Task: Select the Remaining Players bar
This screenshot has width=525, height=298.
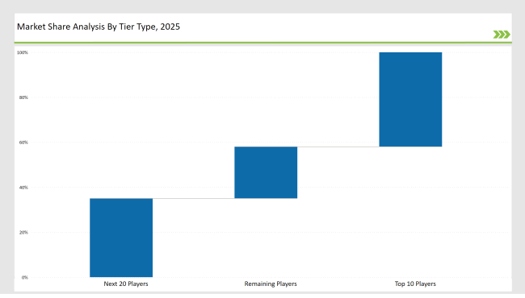Action: point(266,172)
